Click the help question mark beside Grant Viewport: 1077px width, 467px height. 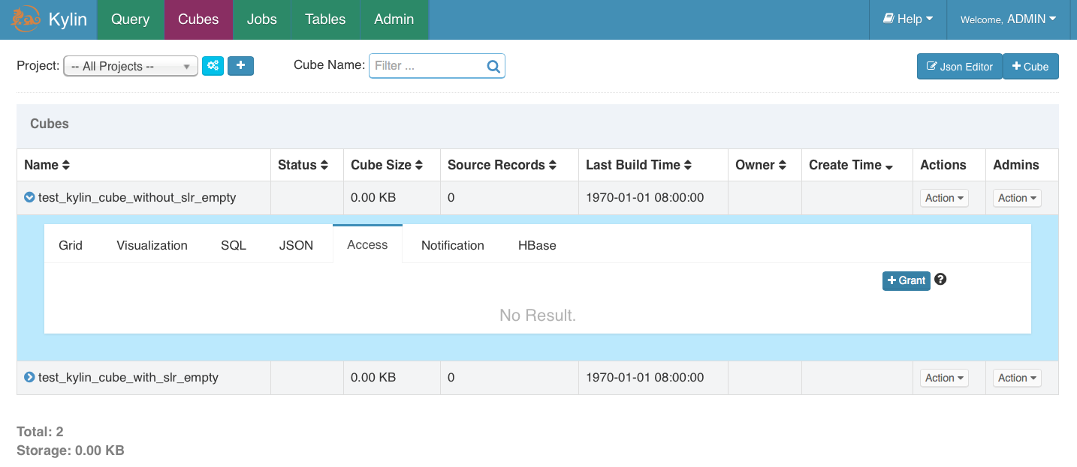940,280
